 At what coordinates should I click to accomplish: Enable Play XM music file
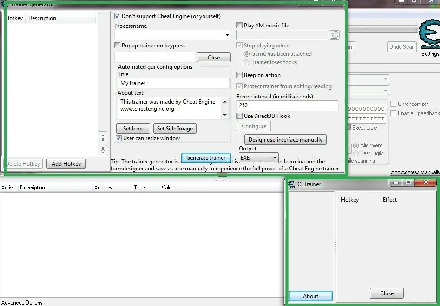pos(239,26)
